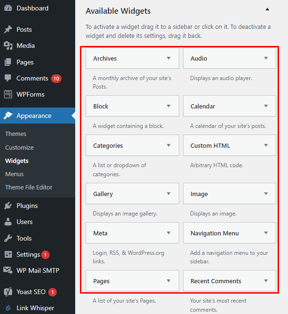The image size is (288, 314).
Task: Expand the Block widget arrow
Action: (169, 106)
